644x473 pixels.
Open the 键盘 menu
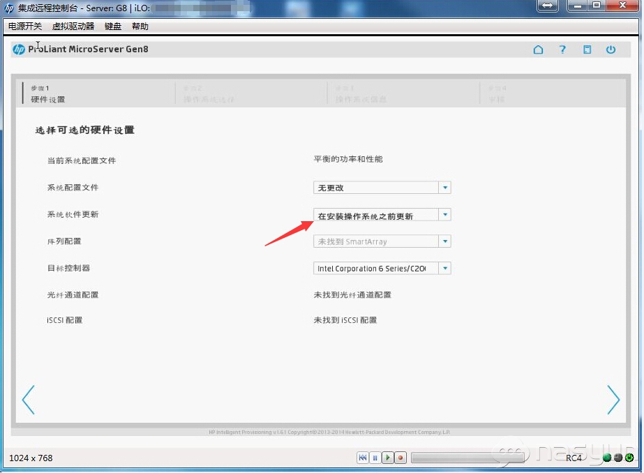pyautogui.click(x=113, y=27)
